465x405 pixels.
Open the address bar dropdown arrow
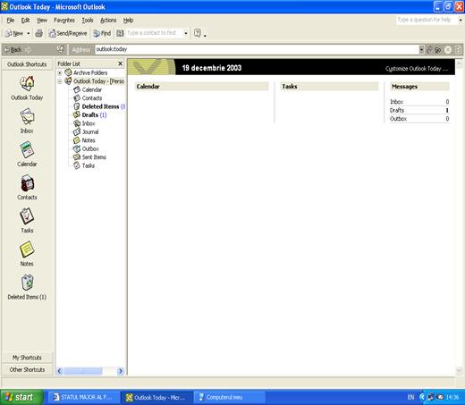[421, 49]
